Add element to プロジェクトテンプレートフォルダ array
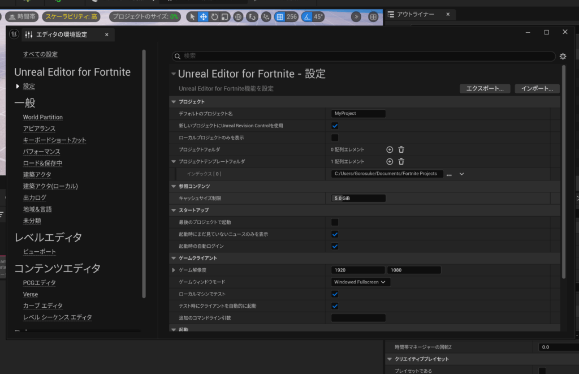579x374 pixels. click(x=390, y=161)
